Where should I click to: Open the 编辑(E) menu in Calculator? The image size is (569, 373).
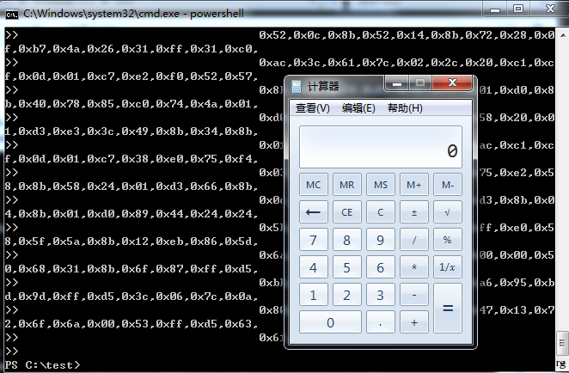(358, 108)
